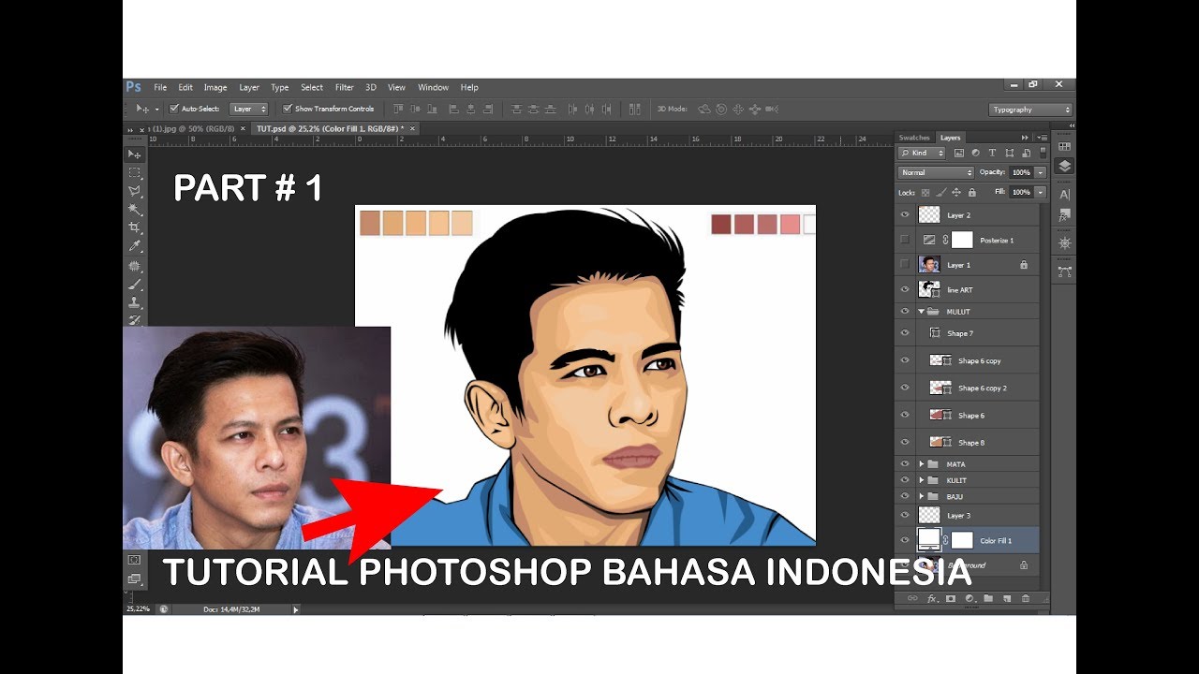Select the Brush tool
1199x674 pixels.
point(135,285)
